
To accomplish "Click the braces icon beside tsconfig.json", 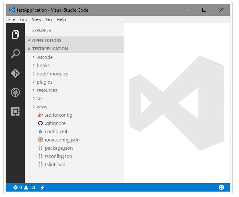I will pyautogui.click(x=40, y=156).
